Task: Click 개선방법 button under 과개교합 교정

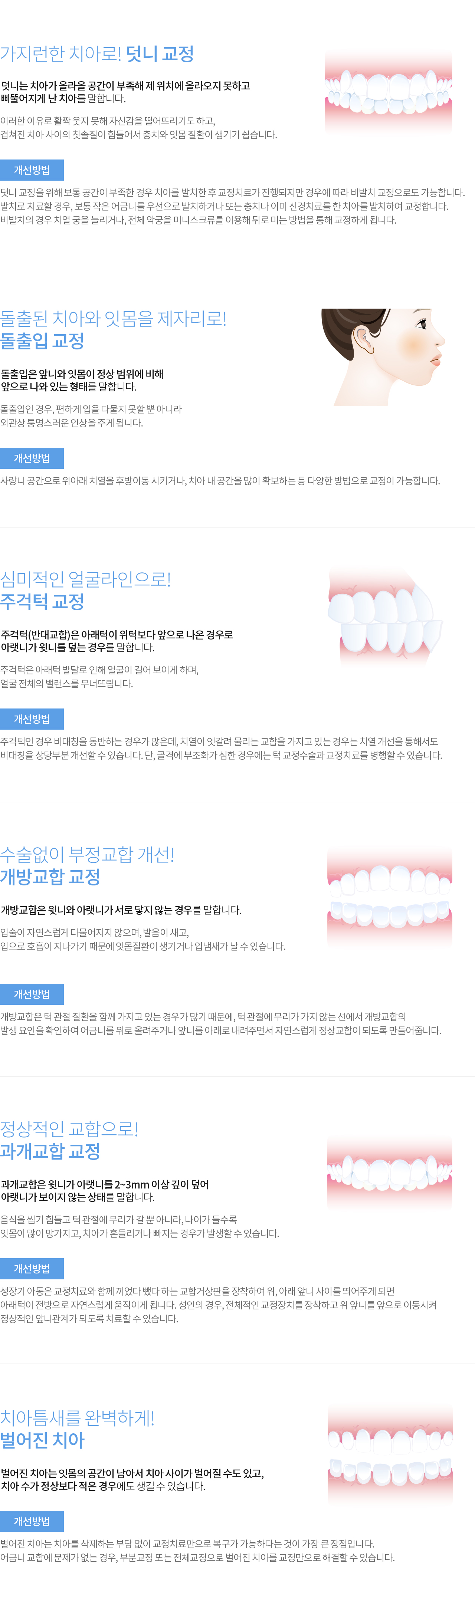Action: (x=32, y=1269)
